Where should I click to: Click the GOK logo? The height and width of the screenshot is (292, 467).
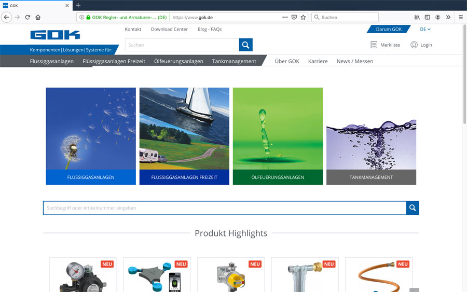[55, 35]
